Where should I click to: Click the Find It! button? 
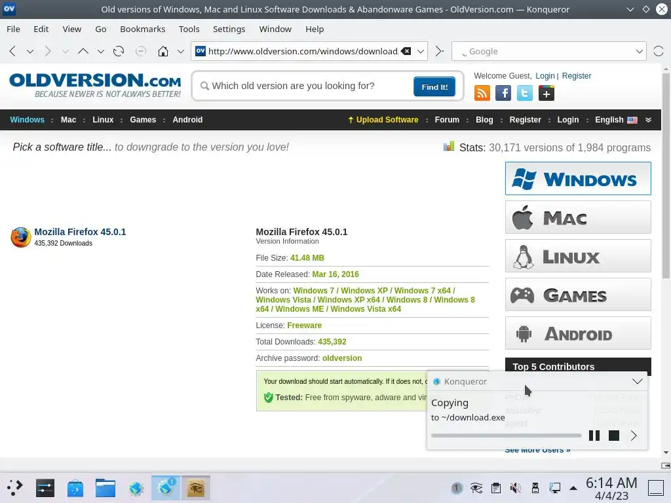[x=434, y=87]
